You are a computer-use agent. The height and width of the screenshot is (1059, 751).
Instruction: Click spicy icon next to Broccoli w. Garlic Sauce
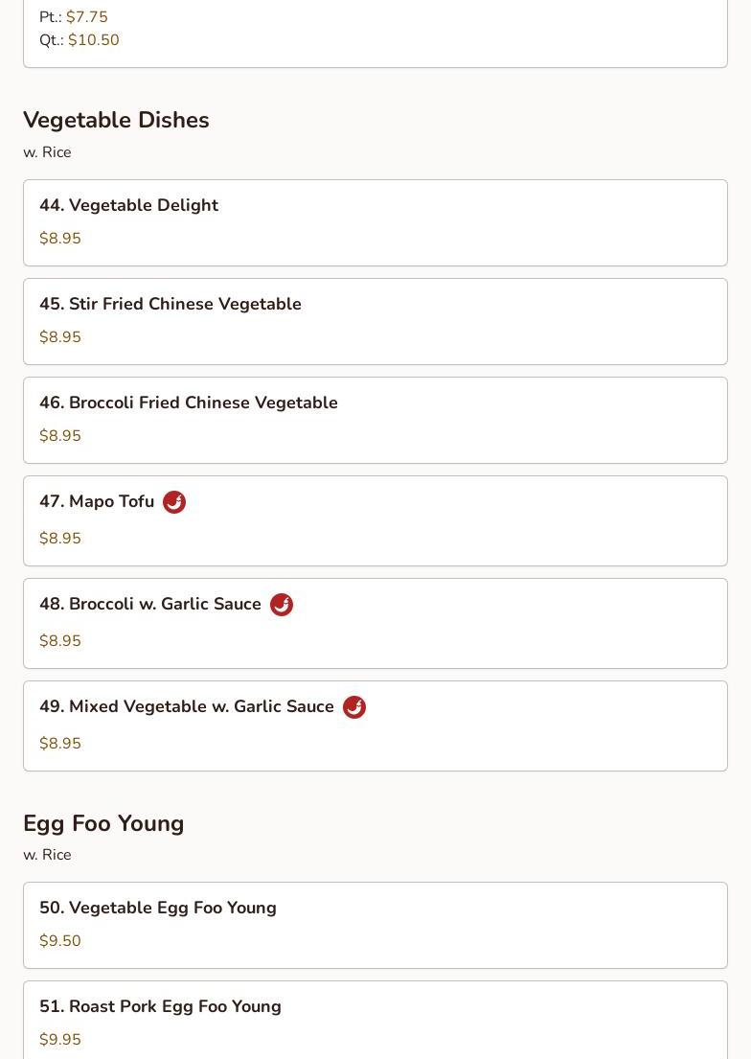(x=282, y=605)
